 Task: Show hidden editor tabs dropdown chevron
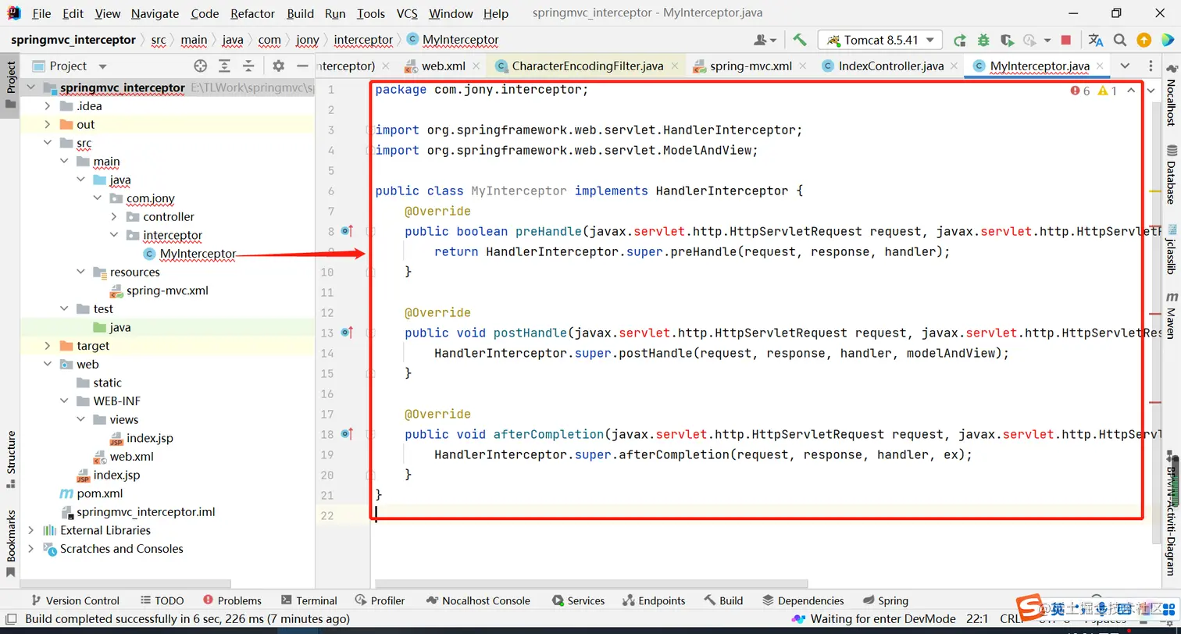point(1125,66)
